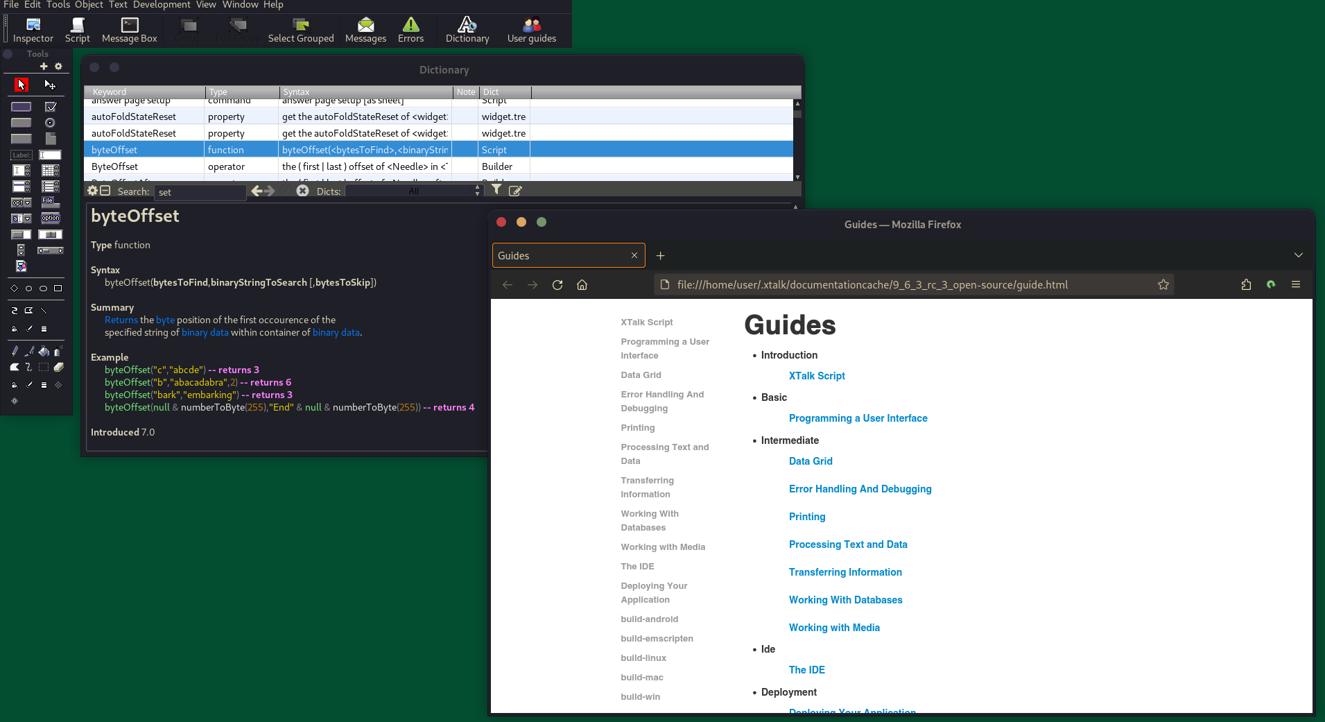
Task: Open the File menu
Action: [11, 5]
